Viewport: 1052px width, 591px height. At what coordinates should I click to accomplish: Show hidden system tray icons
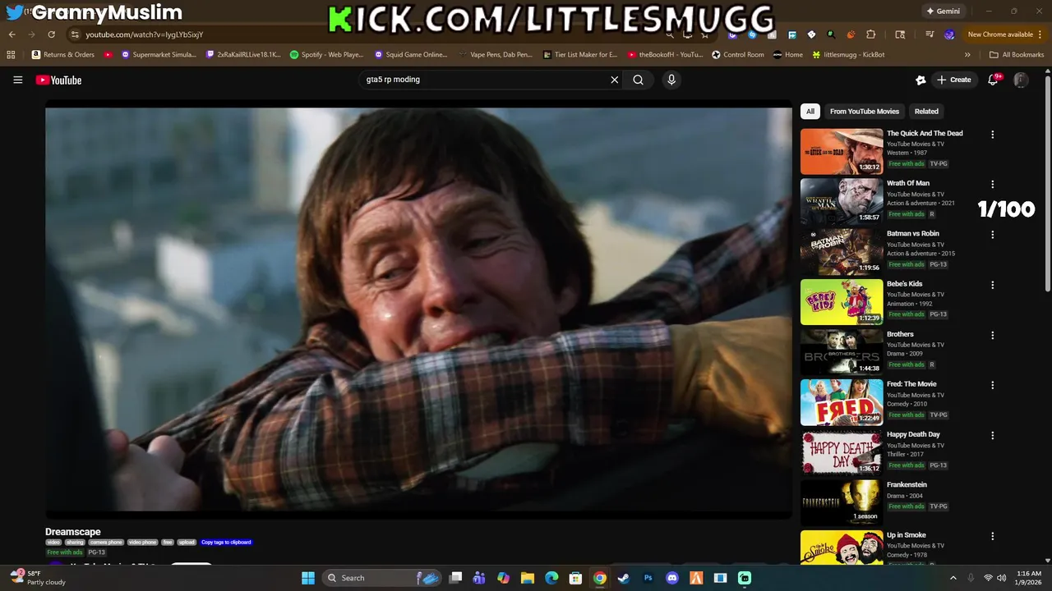pos(953,578)
